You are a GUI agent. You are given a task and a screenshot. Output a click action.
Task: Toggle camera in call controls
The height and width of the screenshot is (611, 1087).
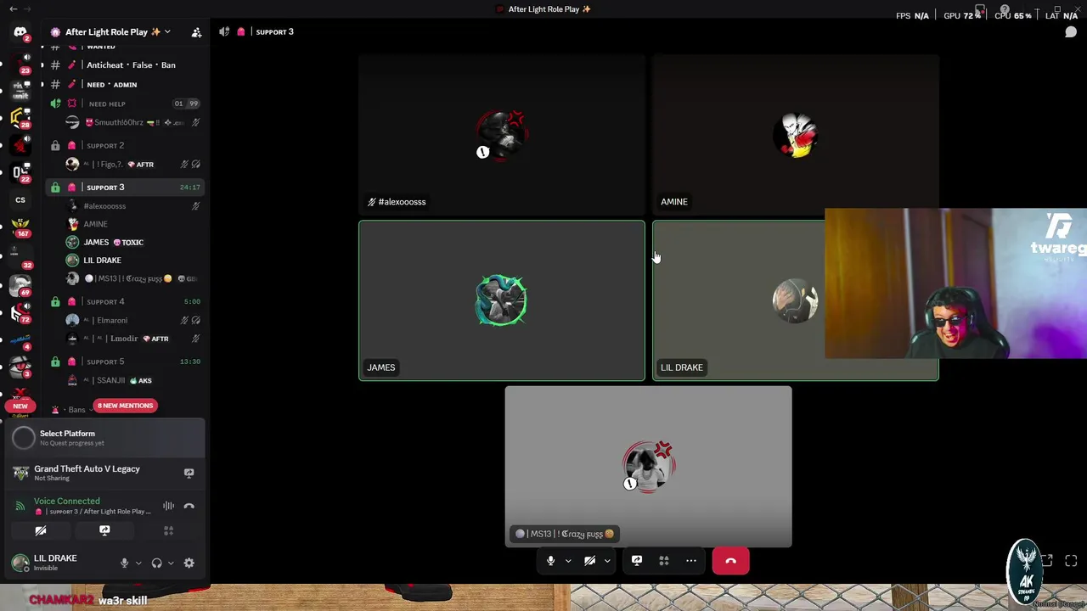coord(589,561)
